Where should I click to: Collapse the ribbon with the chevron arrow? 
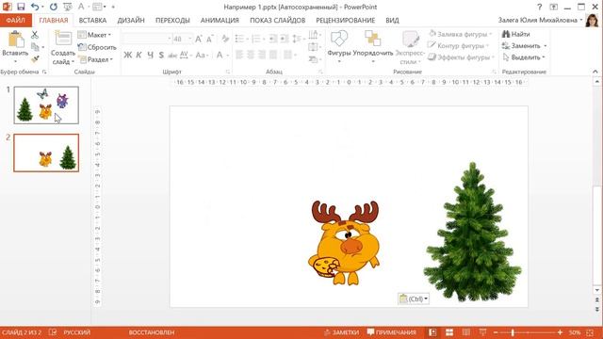tap(595, 72)
